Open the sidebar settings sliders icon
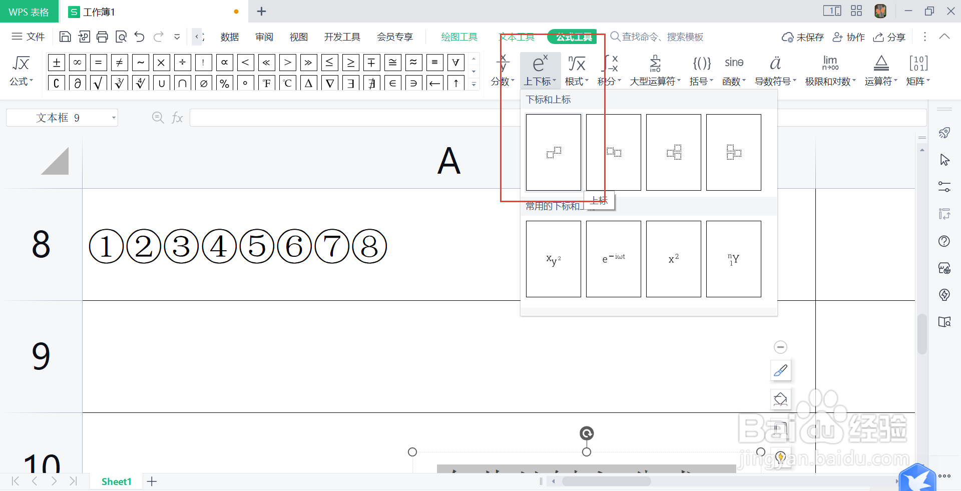961x491 pixels. pyautogui.click(x=944, y=187)
